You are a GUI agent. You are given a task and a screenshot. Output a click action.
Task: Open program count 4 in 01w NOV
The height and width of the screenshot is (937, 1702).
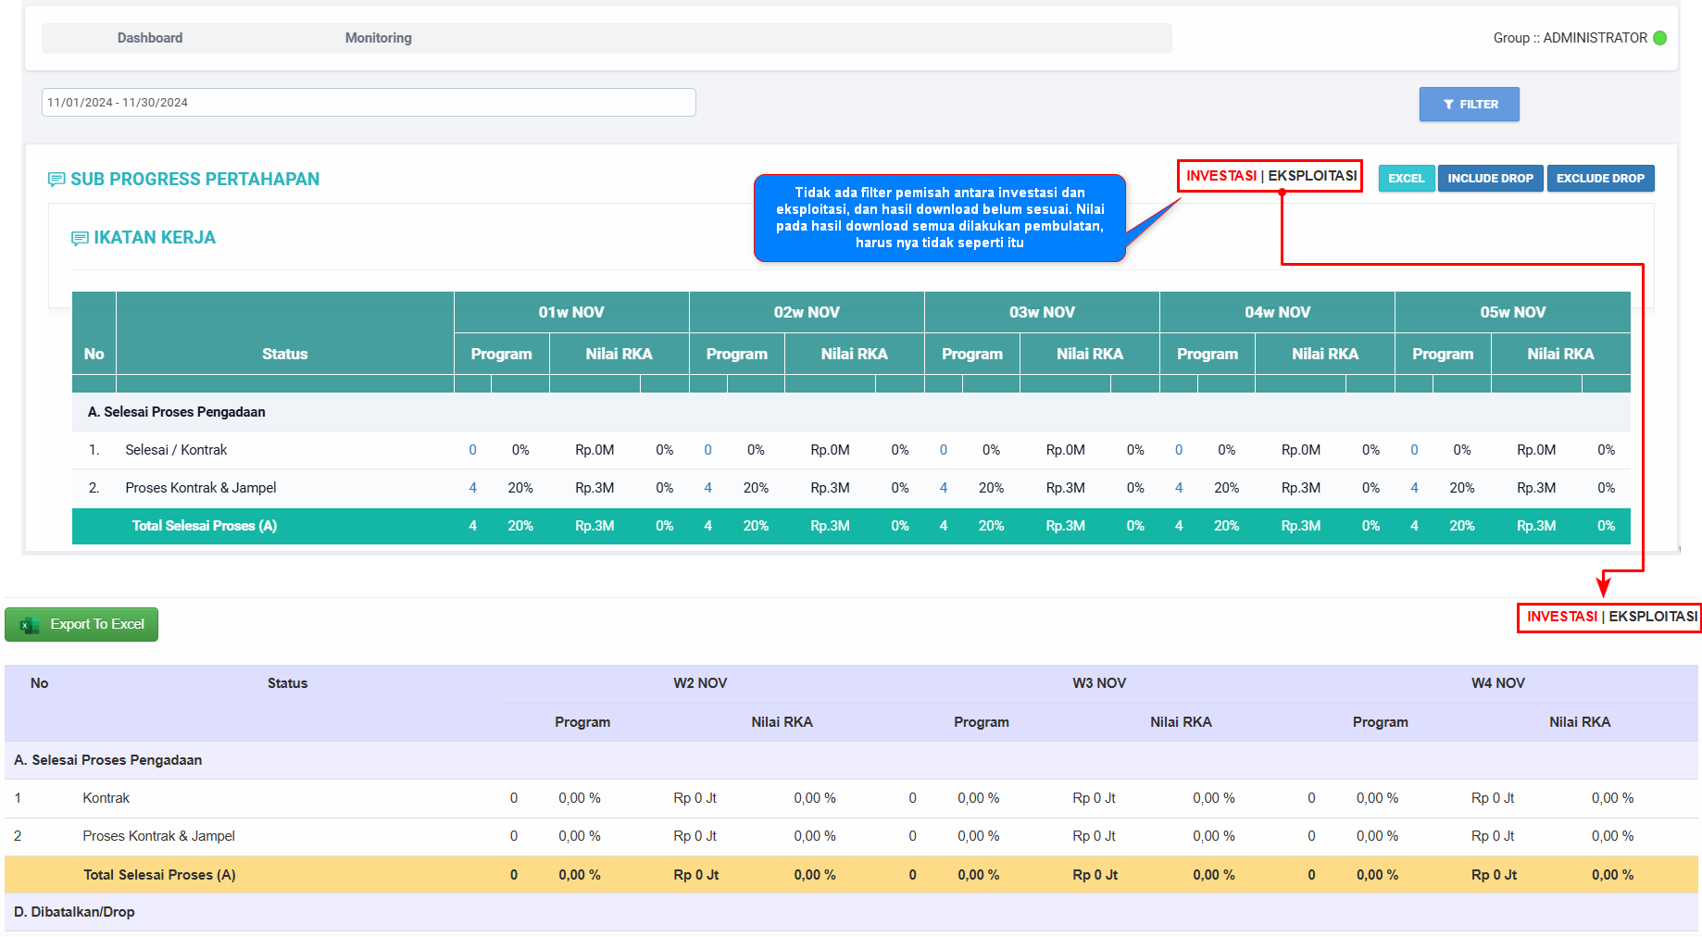pyautogui.click(x=472, y=488)
